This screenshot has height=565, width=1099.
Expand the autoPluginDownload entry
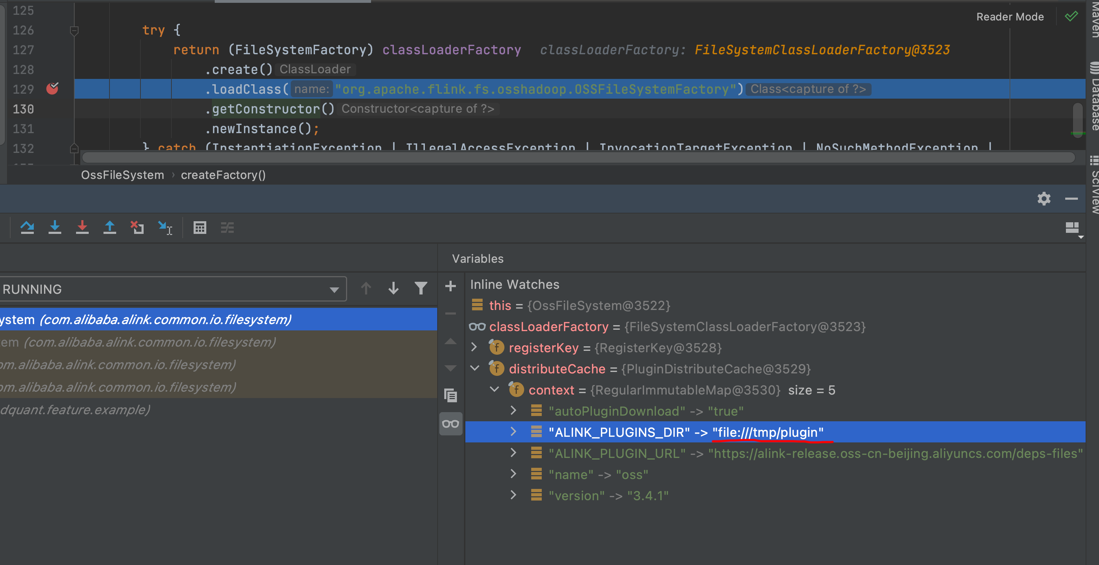tap(513, 410)
